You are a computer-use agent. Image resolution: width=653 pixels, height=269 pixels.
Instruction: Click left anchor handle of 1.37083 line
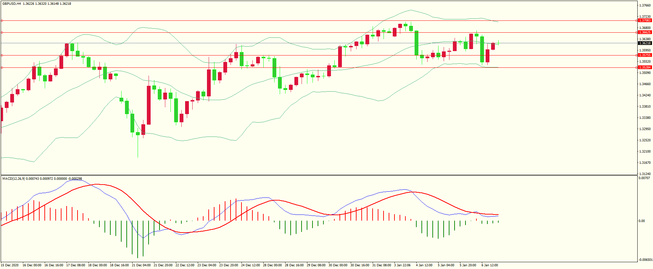[x=2, y=21]
